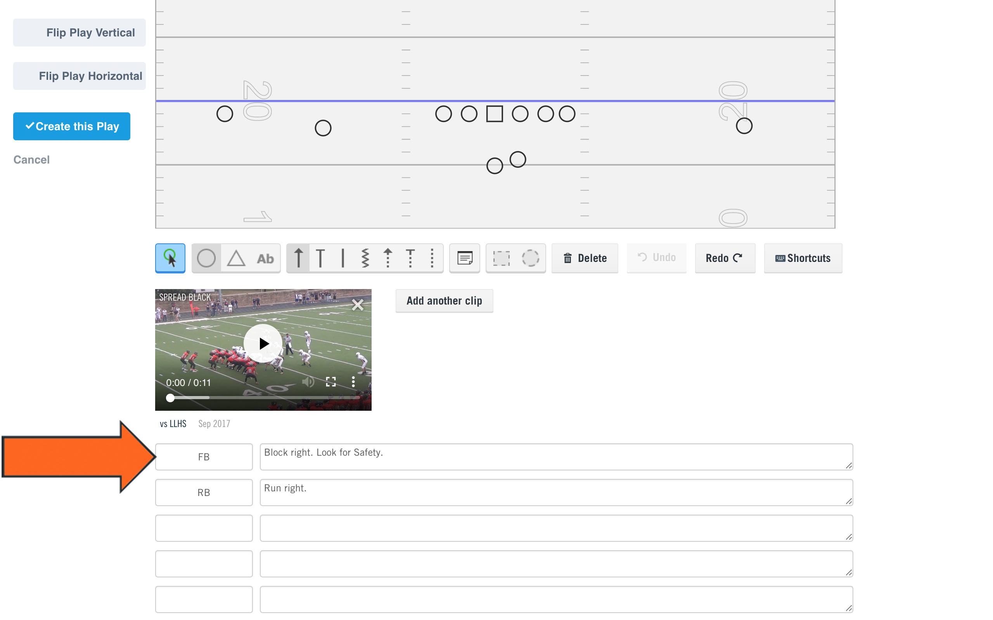Click the video progress slider handle

point(170,398)
